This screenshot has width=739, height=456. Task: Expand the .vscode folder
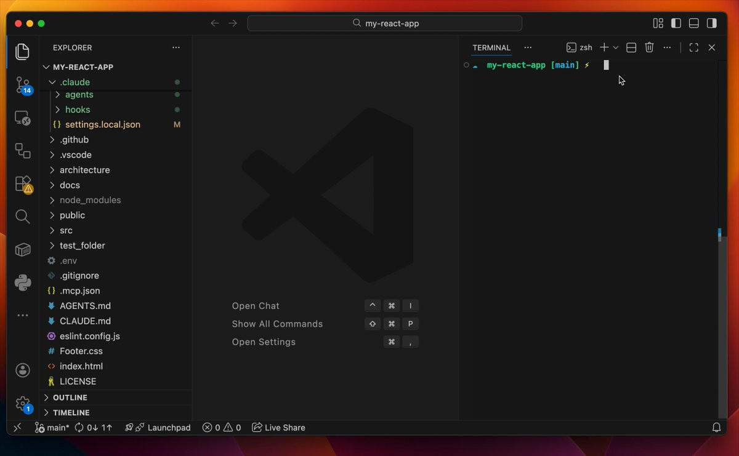[x=116, y=155]
